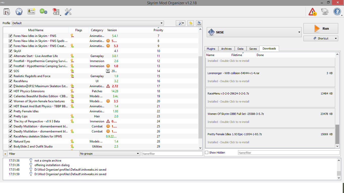Open the Profile dropdown showing Default

click(x=88, y=23)
